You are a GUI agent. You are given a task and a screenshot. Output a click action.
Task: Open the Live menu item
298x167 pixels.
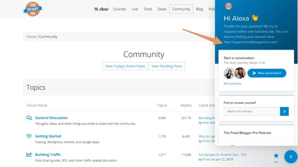pos(135,9)
